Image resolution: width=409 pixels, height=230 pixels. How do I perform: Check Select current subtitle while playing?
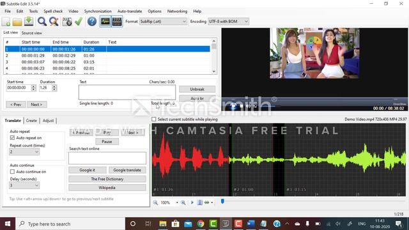click(x=154, y=119)
